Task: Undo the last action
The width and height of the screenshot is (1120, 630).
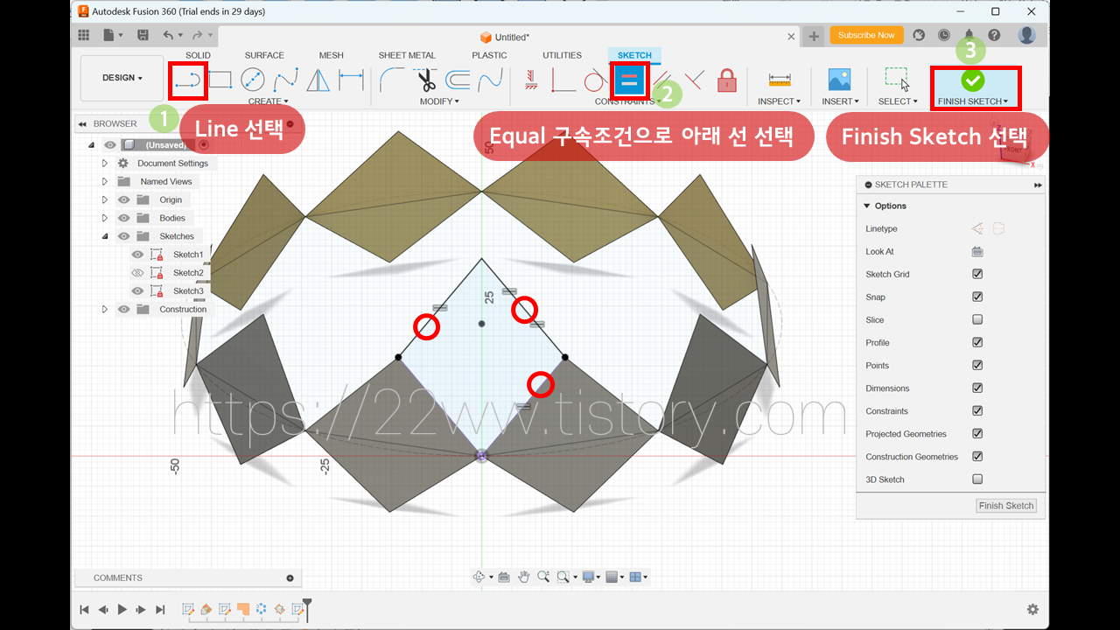Action: pos(168,35)
